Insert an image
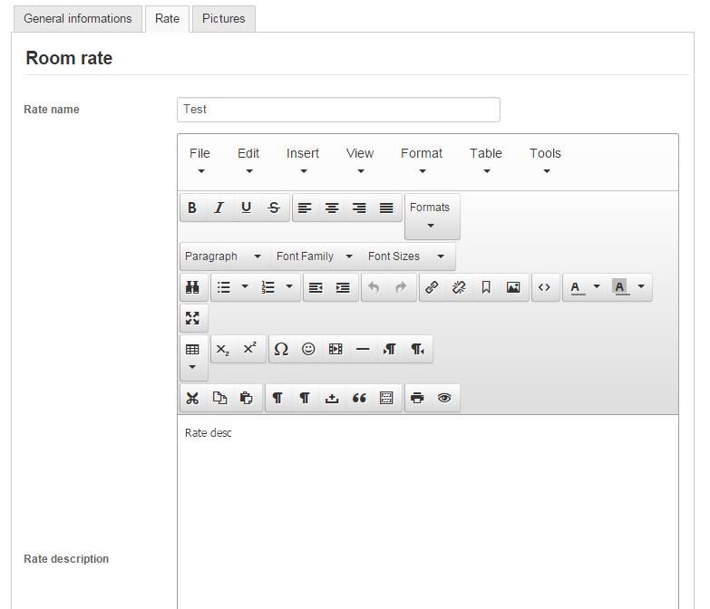The width and height of the screenshot is (710, 609). click(513, 287)
